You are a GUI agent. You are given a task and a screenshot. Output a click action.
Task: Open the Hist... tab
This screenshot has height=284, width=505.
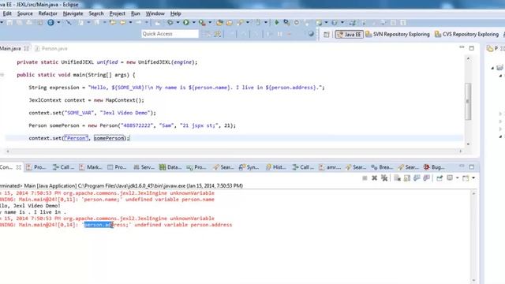276,167
